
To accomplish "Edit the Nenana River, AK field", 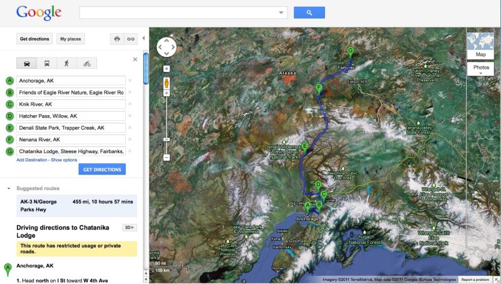I will click(71, 139).
